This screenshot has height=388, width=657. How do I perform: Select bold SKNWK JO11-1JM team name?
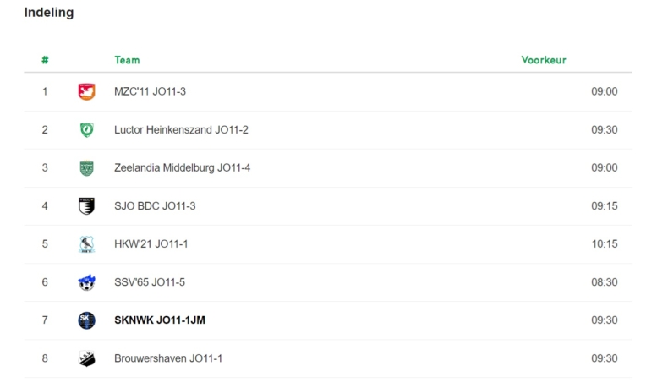[x=160, y=320]
